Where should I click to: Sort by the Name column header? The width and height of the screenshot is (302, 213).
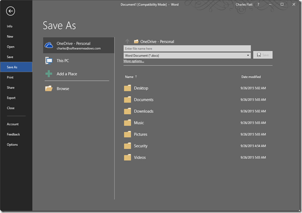click(130, 77)
